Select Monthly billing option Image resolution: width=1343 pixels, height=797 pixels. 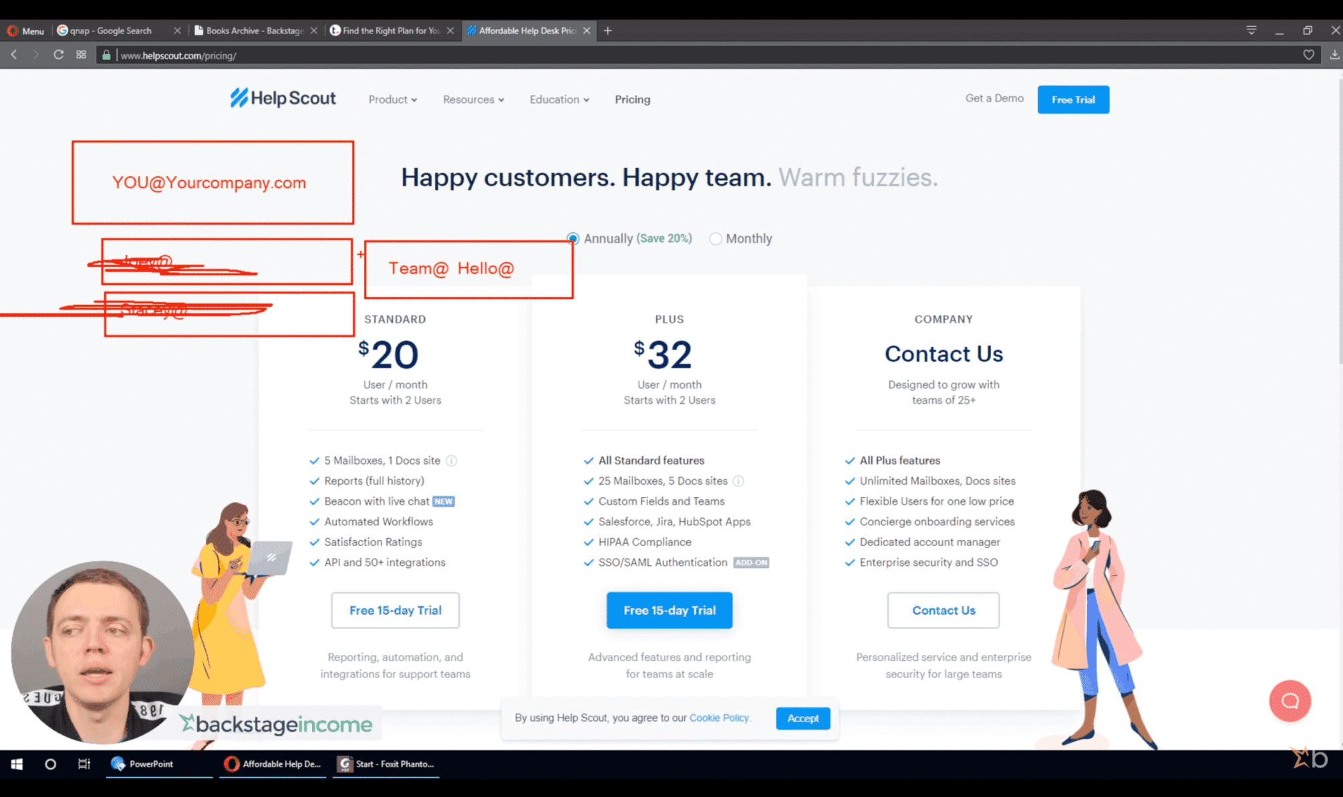click(x=715, y=238)
